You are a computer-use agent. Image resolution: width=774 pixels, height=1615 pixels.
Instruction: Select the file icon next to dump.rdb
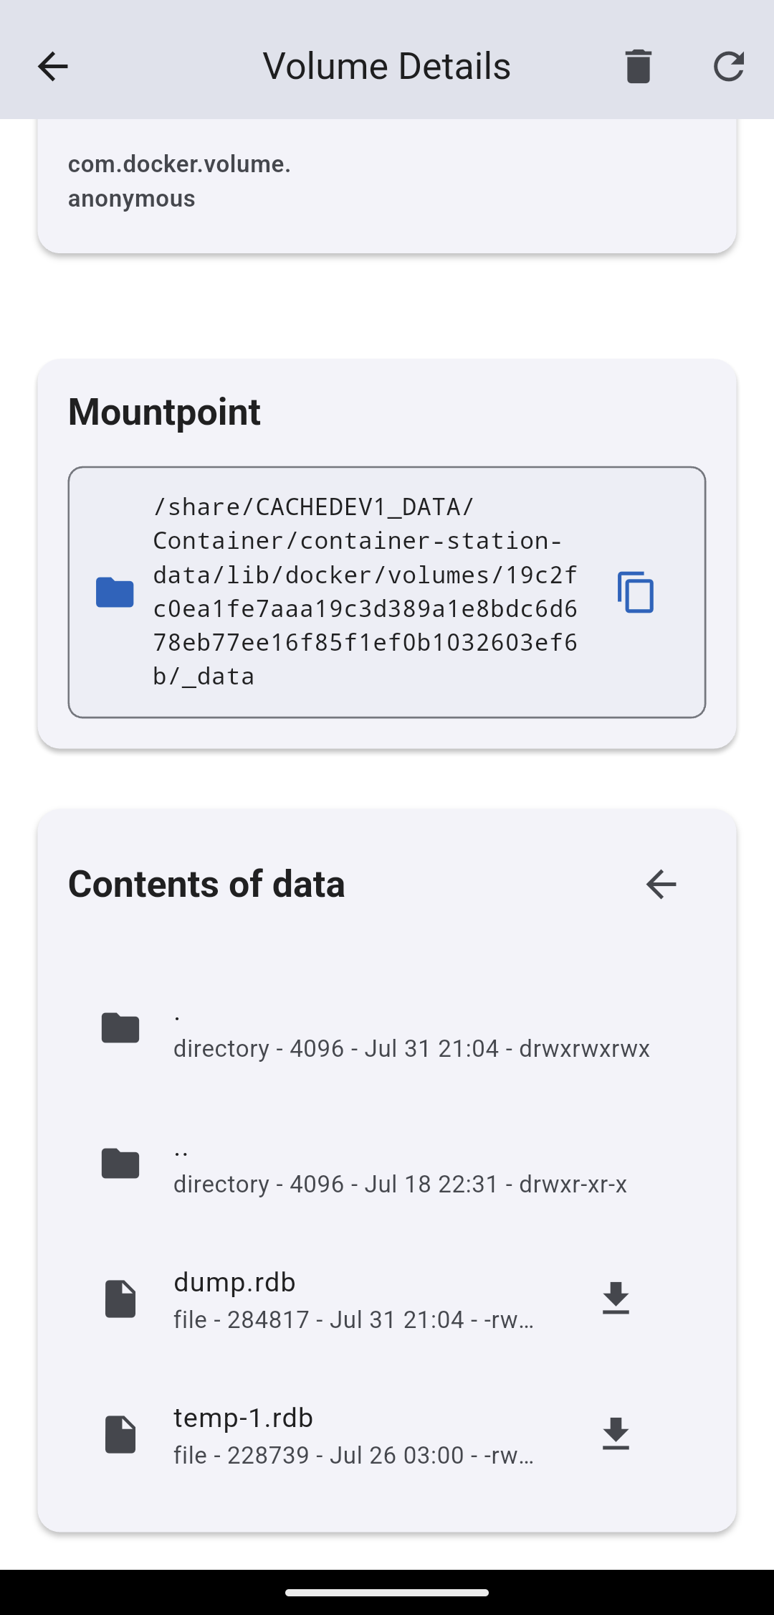pos(121,1299)
